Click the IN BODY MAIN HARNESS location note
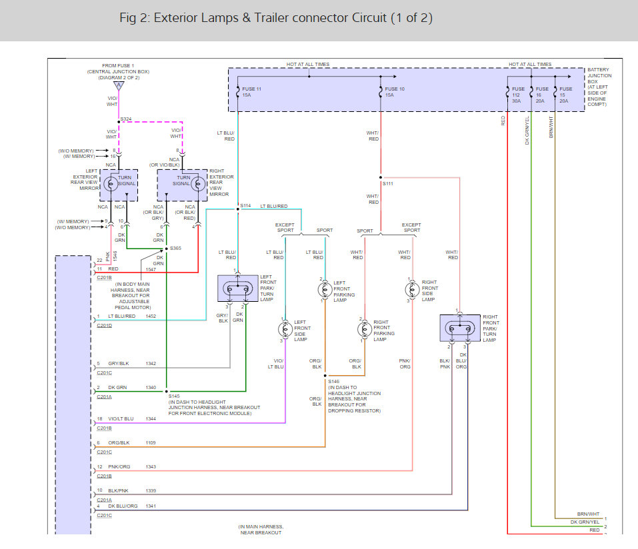The height and width of the screenshot is (549, 638). pos(132,296)
